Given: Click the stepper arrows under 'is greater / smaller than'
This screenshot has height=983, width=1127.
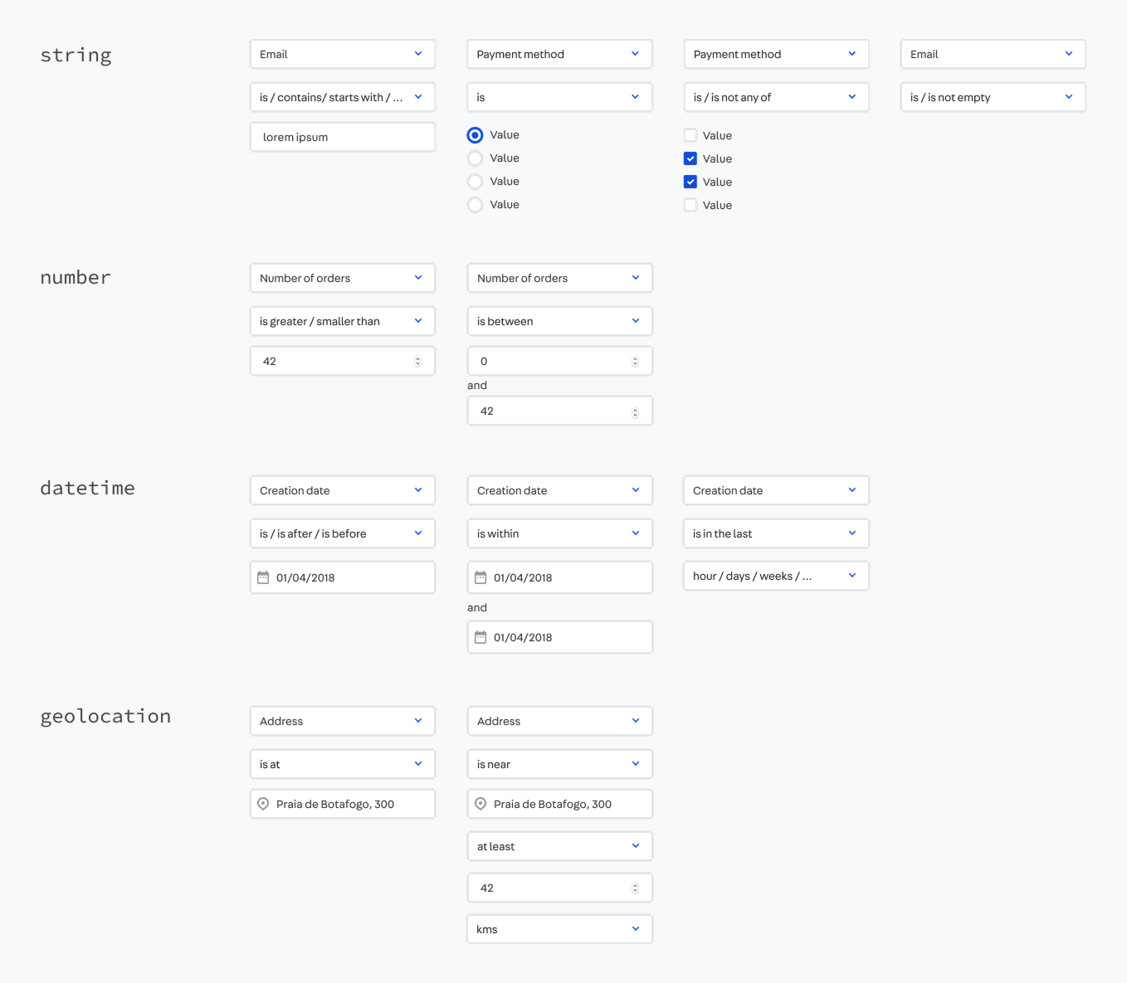Looking at the screenshot, I should point(417,362).
